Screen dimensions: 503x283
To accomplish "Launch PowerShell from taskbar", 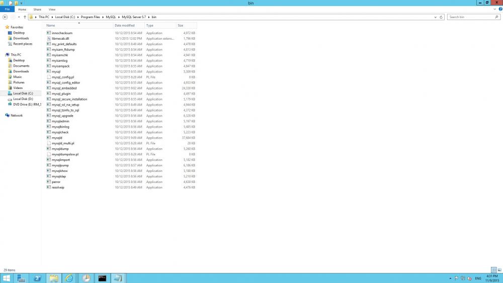I will tap(37, 278).
